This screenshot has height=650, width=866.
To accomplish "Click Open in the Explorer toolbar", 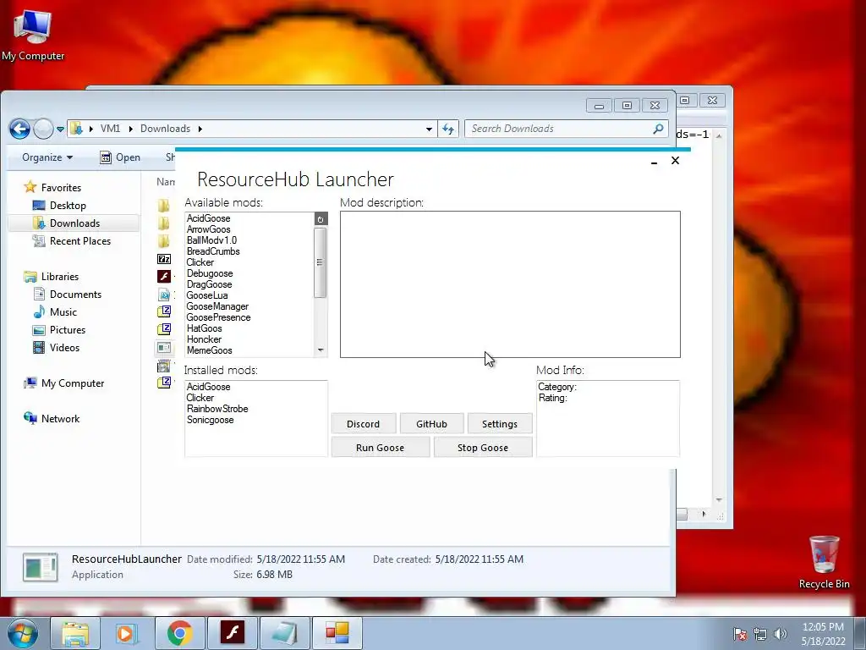I will tap(120, 157).
